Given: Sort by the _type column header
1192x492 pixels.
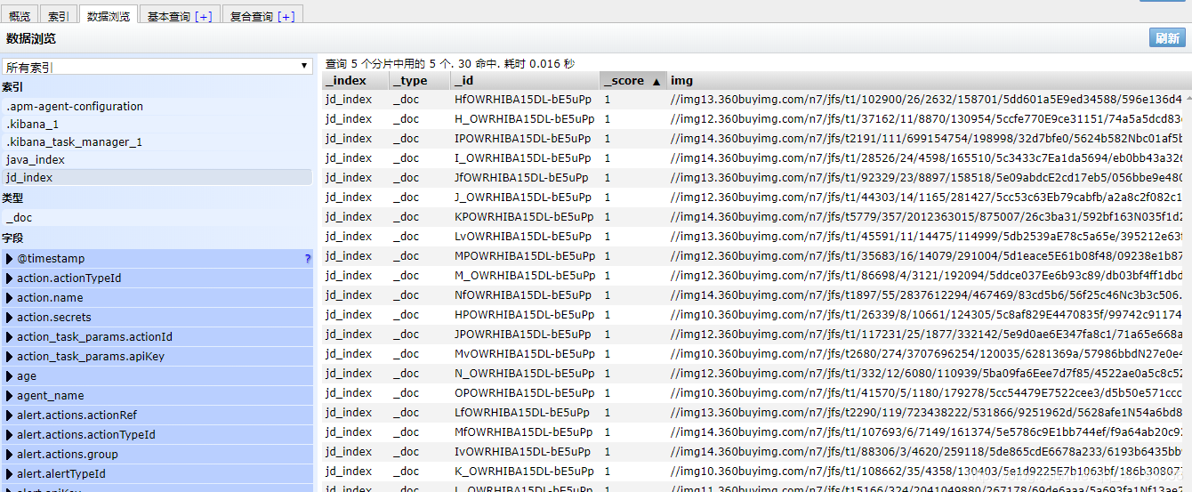Looking at the screenshot, I should (420, 80).
